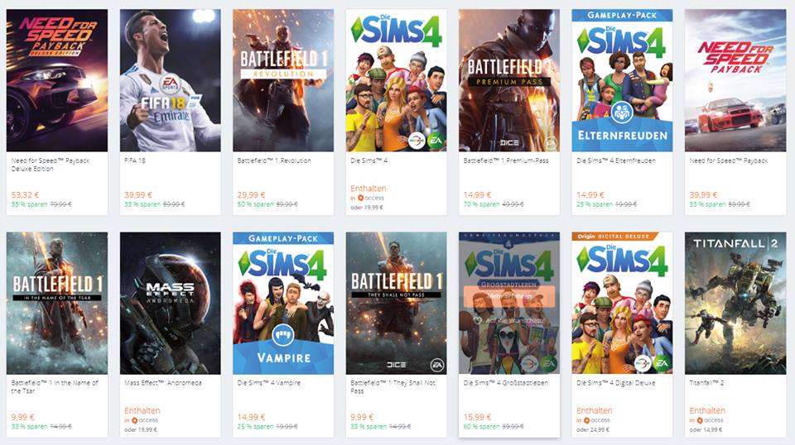
Task: Click the vampire fangs icon on Vampire pack
Action: tap(283, 335)
